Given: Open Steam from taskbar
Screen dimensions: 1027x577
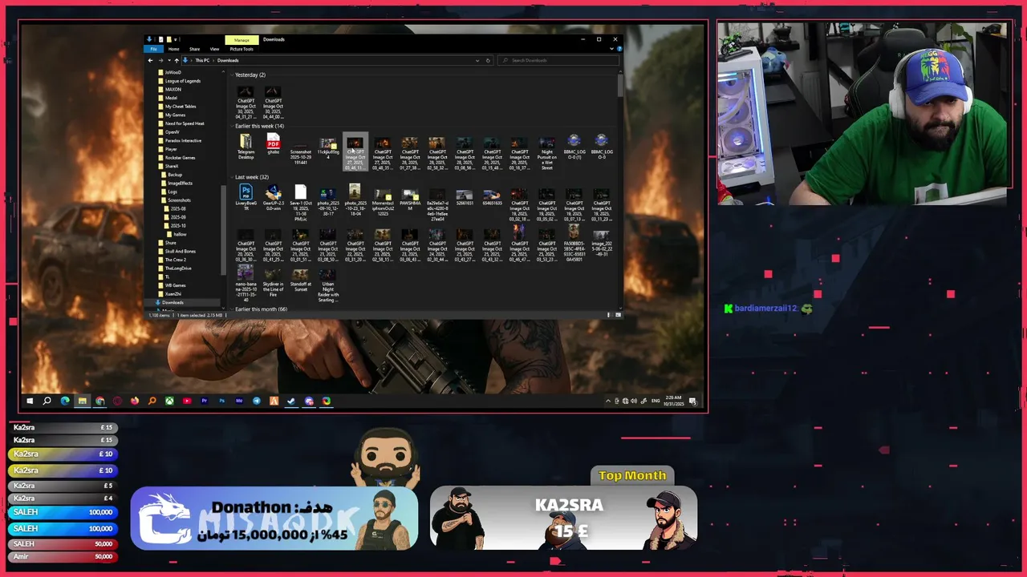Looking at the screenshot, I should tap(291, 401).
